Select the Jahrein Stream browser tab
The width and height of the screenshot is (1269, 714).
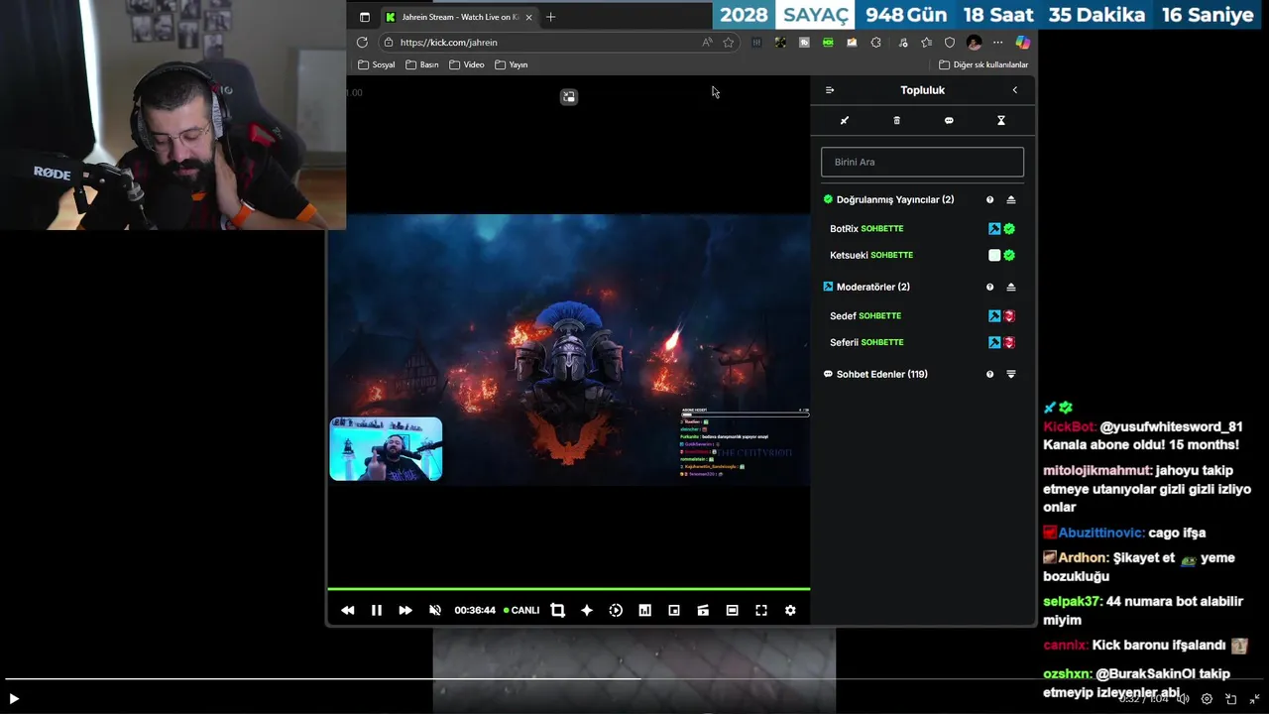(x=460, y=17)
